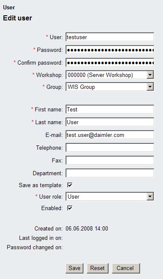
Task: Select the Confirm password field
Action: click(110, 63)
